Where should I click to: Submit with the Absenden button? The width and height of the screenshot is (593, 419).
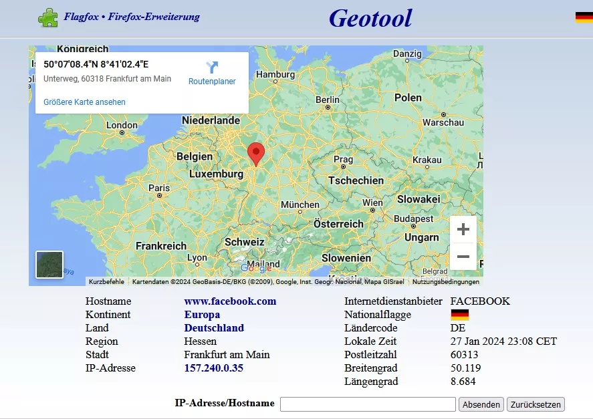click(x=481, y=404)
